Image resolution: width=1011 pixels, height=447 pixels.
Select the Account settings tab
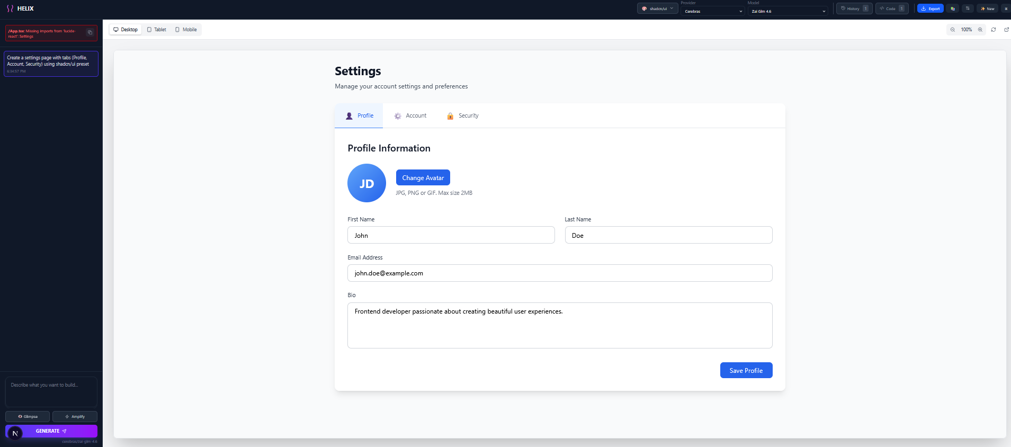(410, 115)
